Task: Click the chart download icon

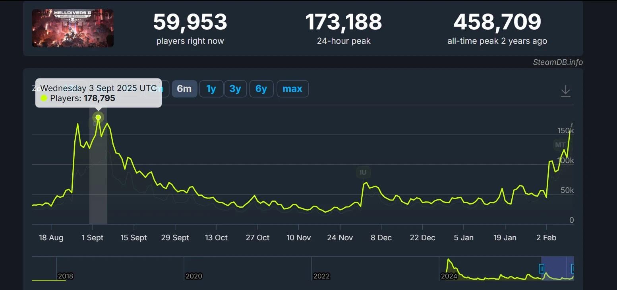Action: pyautogui.click(x=565, y=91)
